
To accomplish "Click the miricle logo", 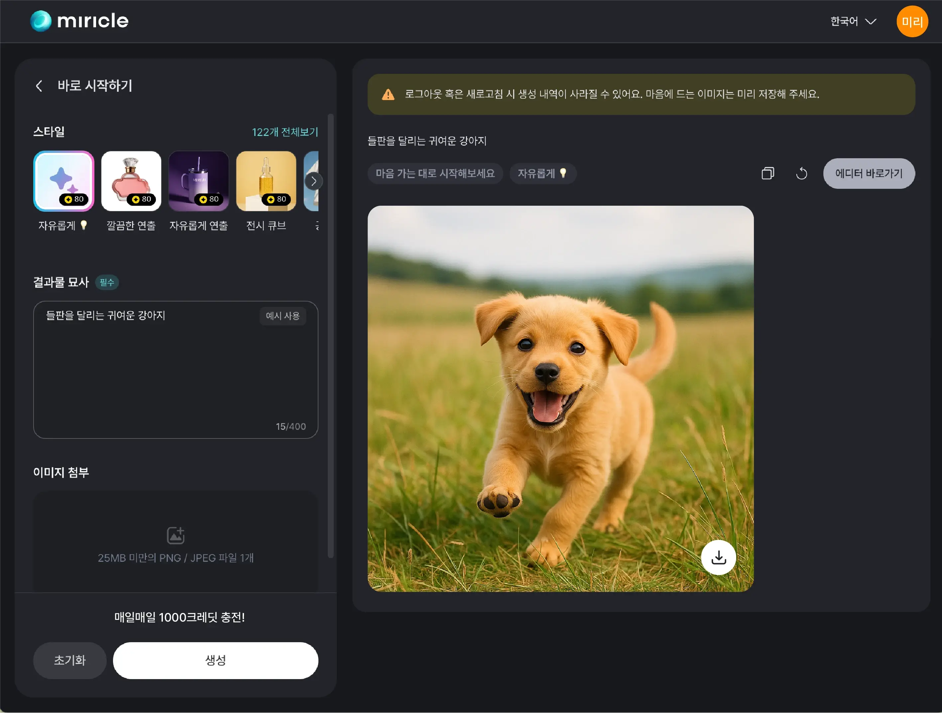I will tap(80, 21).
